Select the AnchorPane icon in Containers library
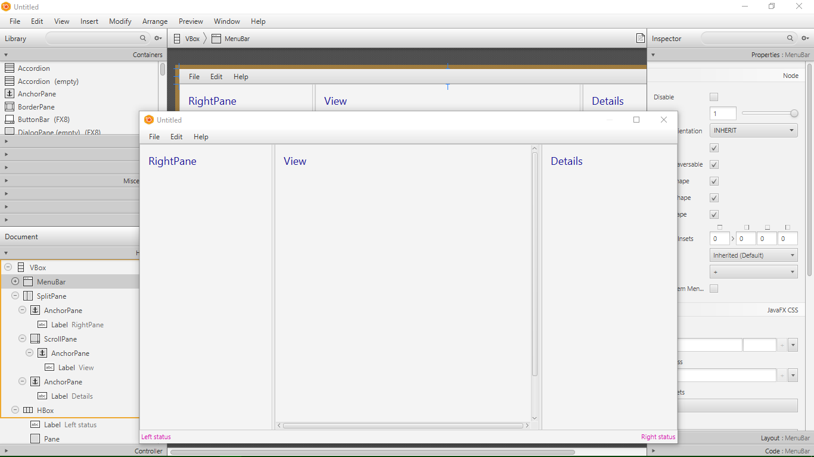Viewport: 814px width, 457px height. click(10, 93)
